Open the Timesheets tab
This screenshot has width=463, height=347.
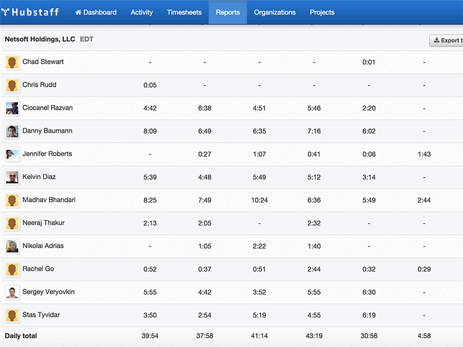click(x=184, y=12)
